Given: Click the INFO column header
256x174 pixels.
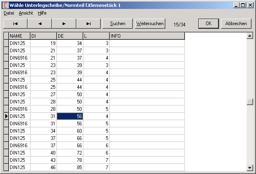Looking at the screenshot, I should click(147, 36).
